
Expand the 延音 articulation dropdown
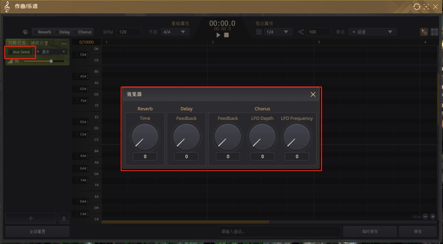[x=372, y=32]
